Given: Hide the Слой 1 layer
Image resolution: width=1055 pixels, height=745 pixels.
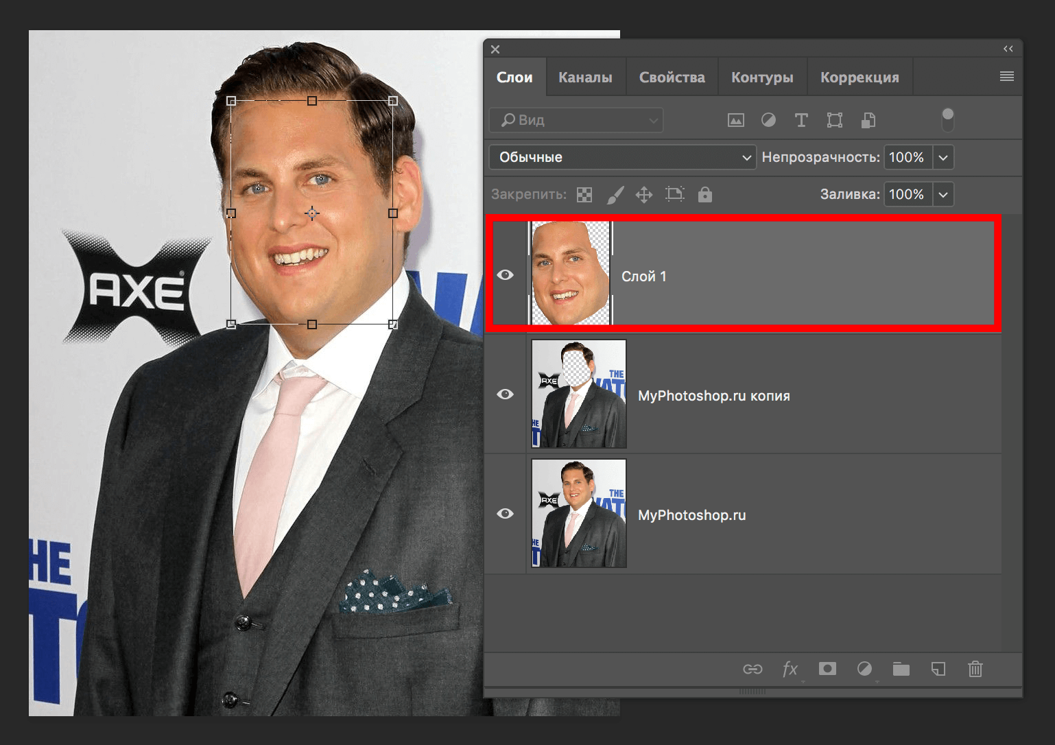Looking at the screenshot, I should pyautogui.click(x=506, y=275).
